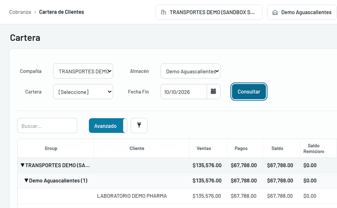Collapse the TRANSPORTES DEMO group row
The width and height of the screenshot is (337, 208).
point(22,165)
